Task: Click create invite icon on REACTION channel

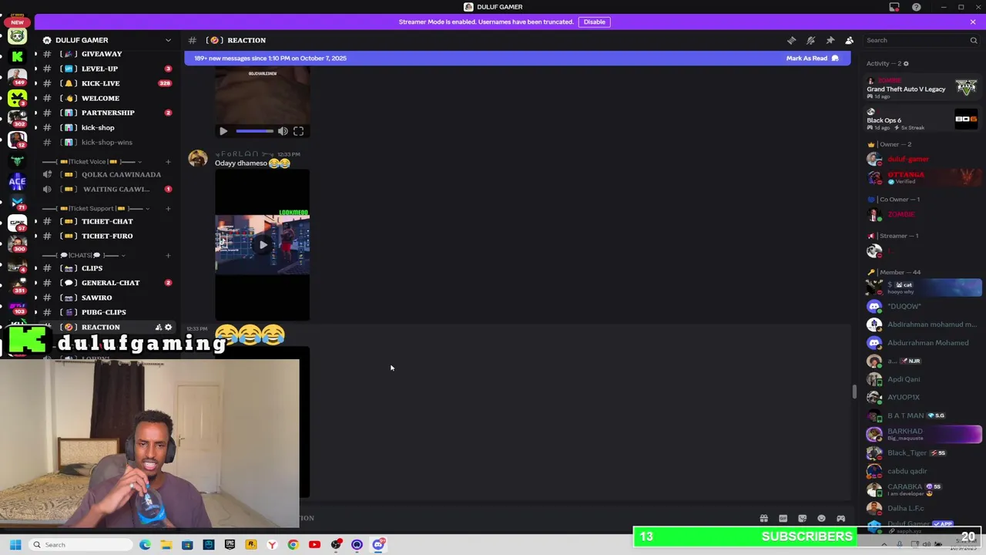Action: [x=158, y=327]
